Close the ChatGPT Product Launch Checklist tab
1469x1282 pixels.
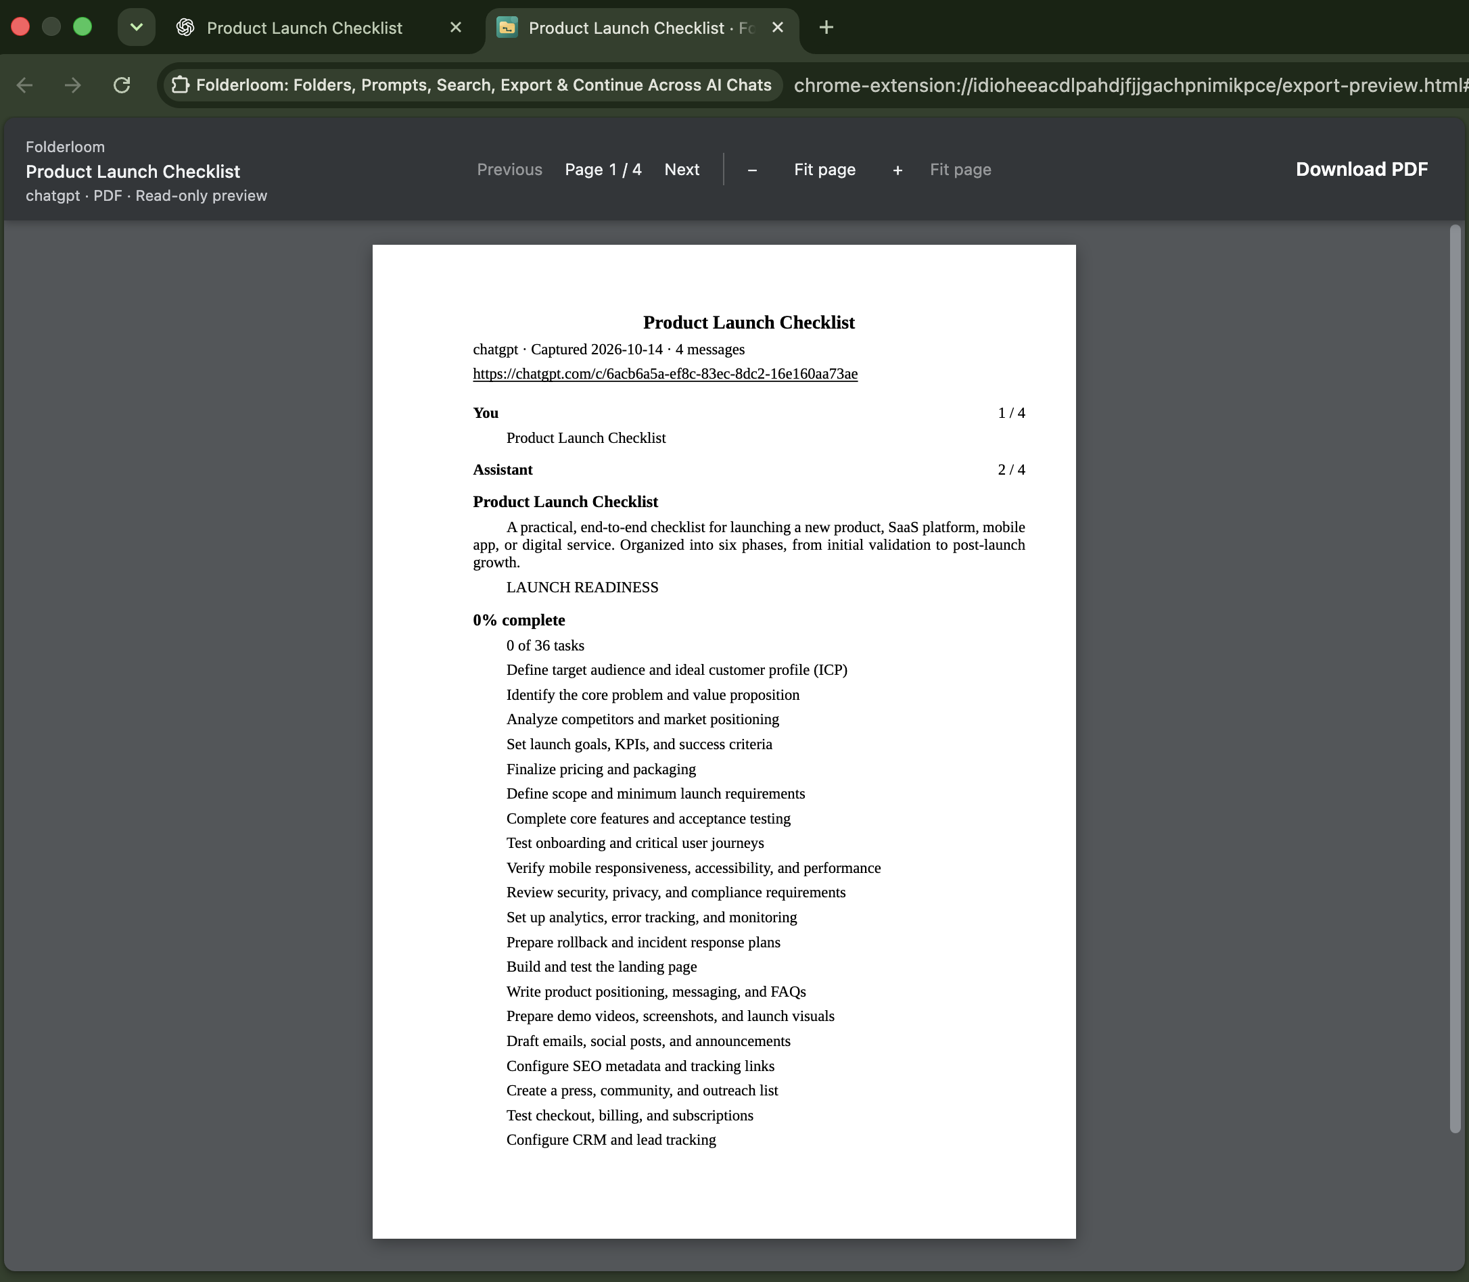456,27
